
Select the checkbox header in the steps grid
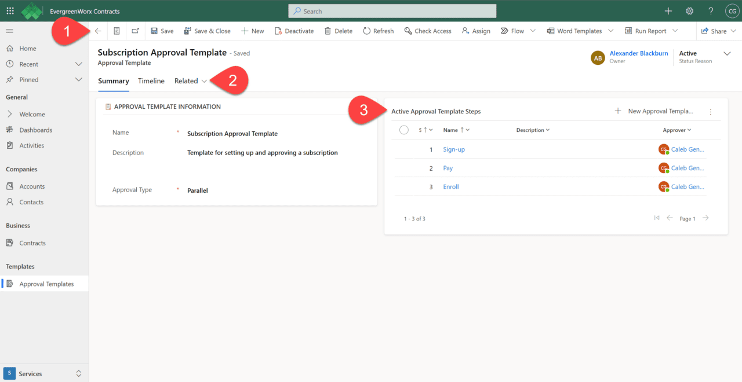404,130
